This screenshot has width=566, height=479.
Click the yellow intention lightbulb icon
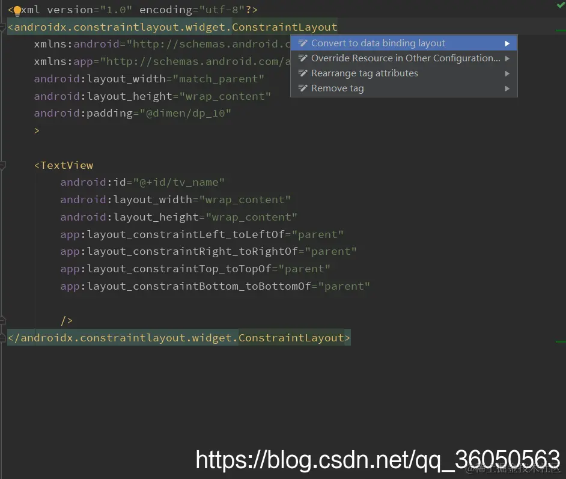tap(17, 11)
